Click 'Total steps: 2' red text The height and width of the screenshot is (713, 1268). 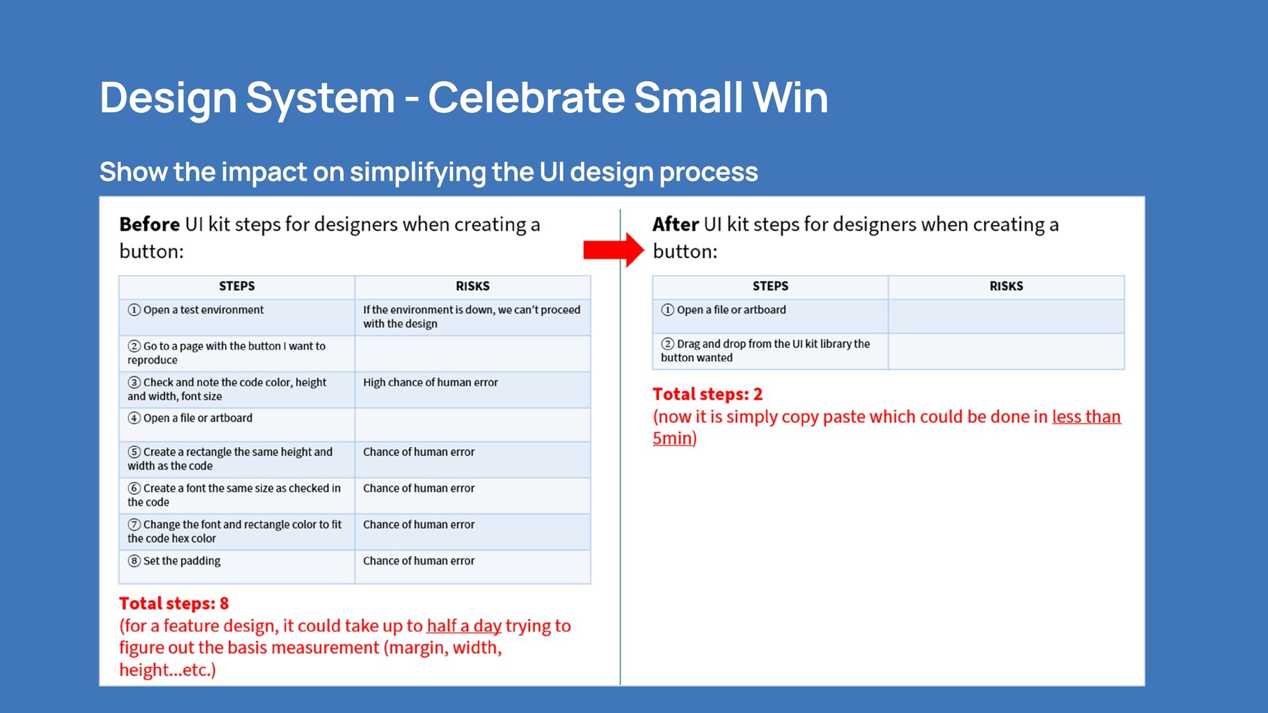click(x=707, y=394)
